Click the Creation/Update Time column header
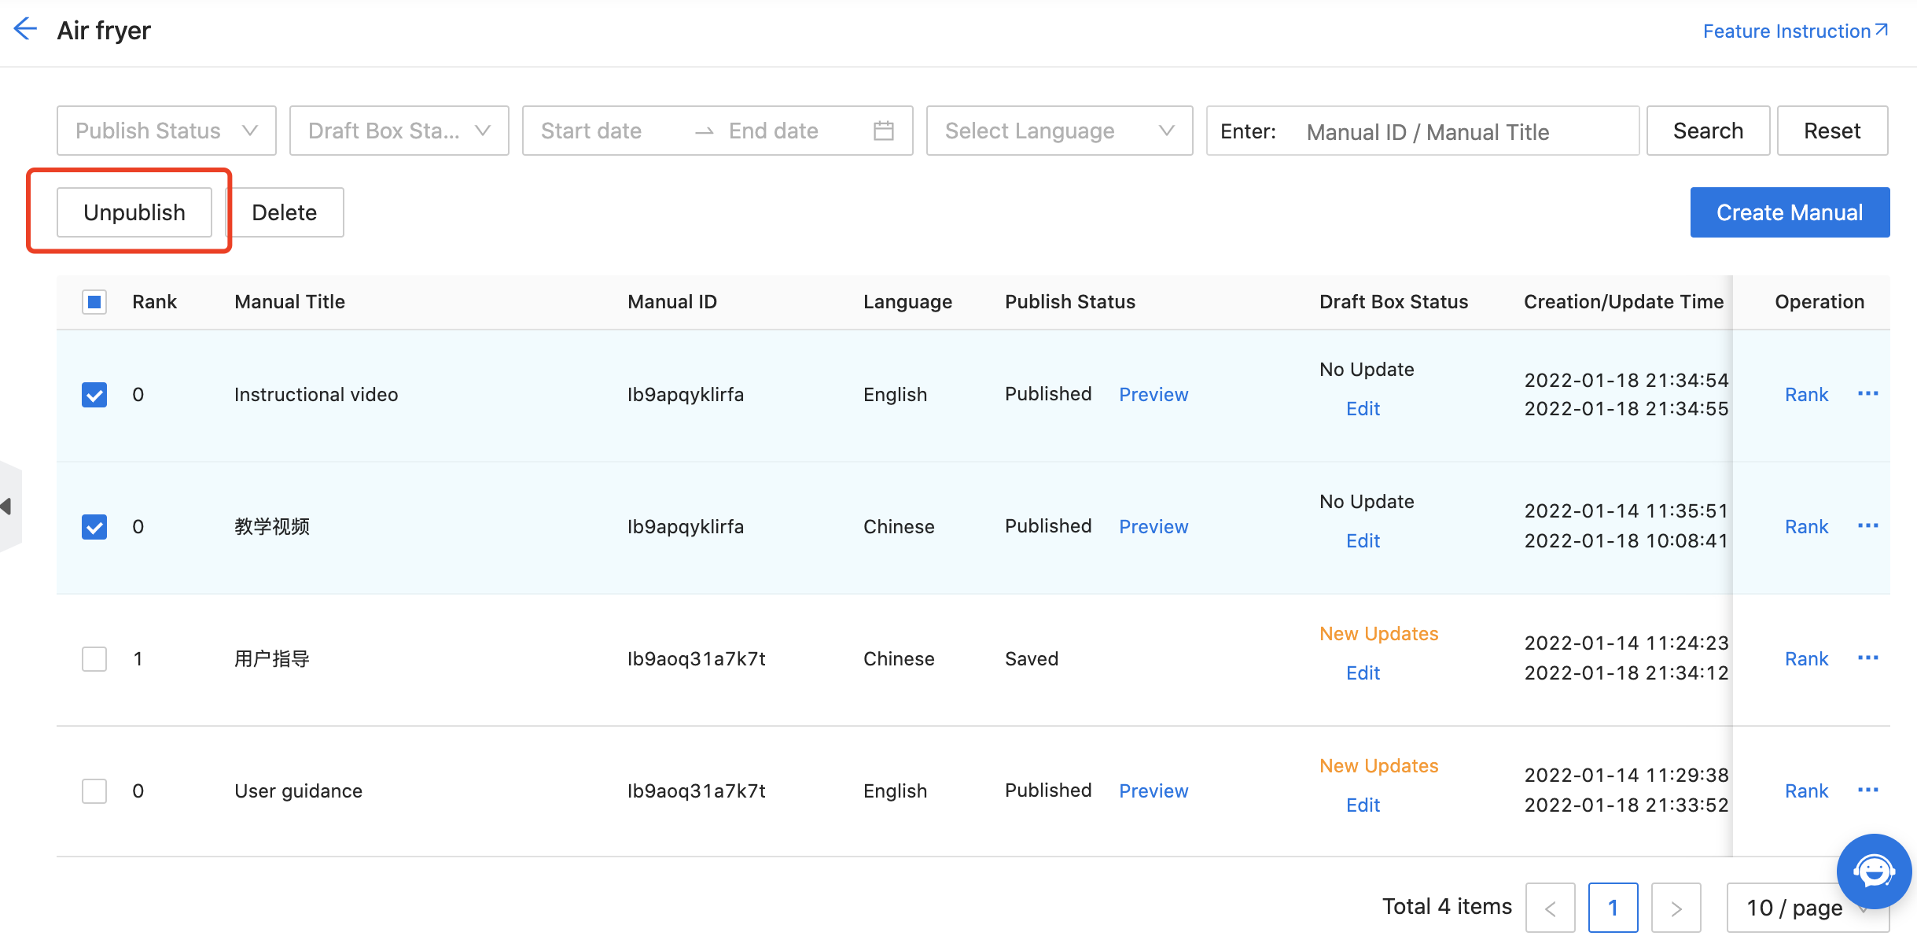The width and height of the screenshot is (1917, 947). point(1624,301)
